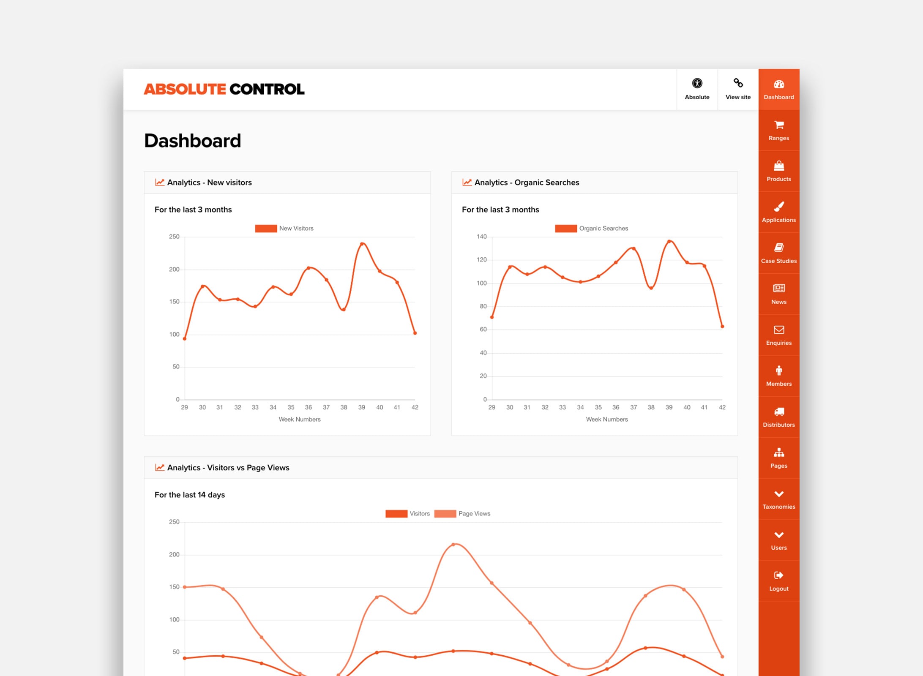Toggle the Organic Searches legend swatch
The width and height of the screenshot is (923, 676).
565,229
